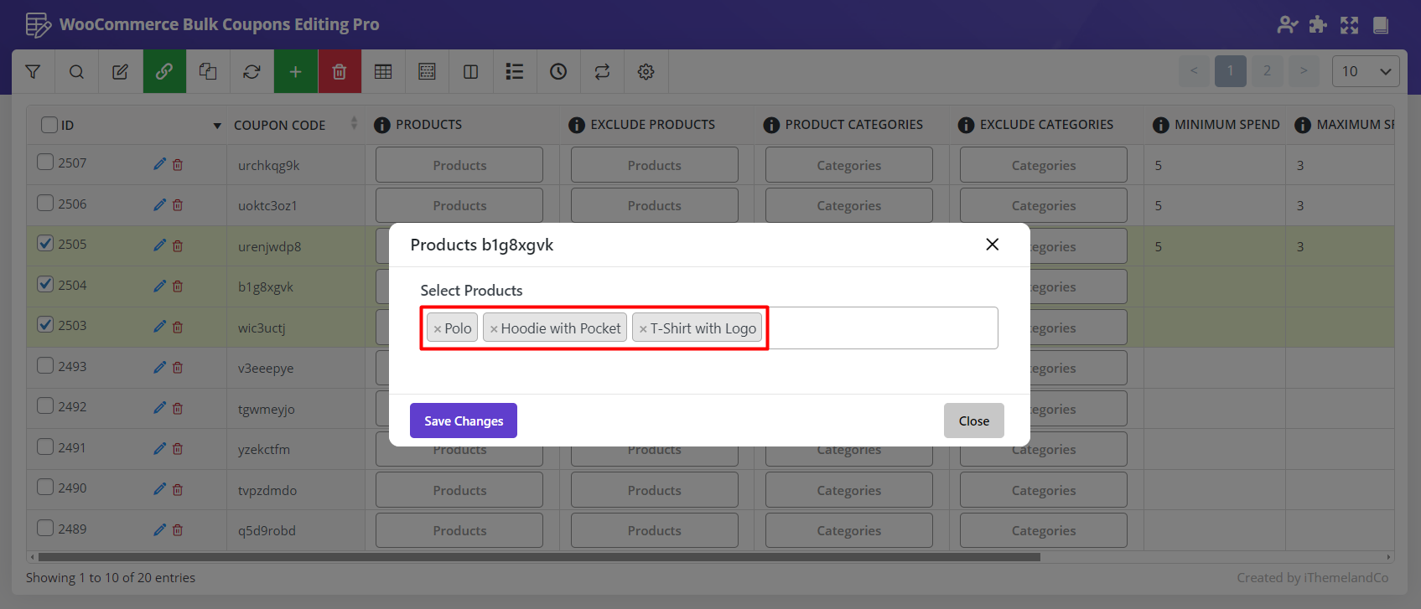Image resolution: width=1421 pixels, height=609 pixels.
Task: Open the search tool in toolbar
Action: pos(76,72)
